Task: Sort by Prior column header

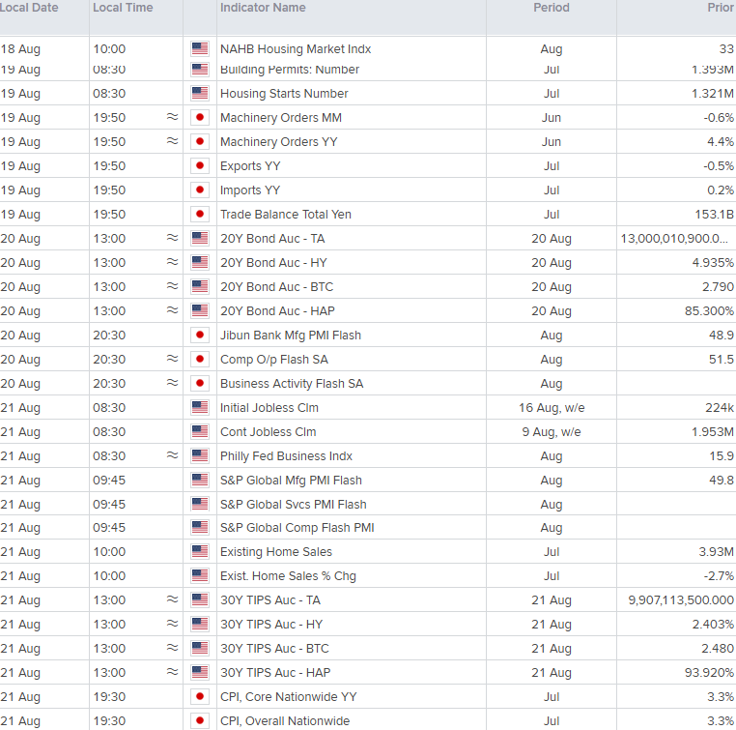Action: (x=721, y=8)
